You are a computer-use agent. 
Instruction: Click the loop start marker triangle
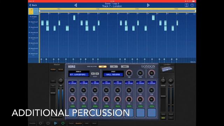[40, 11]
